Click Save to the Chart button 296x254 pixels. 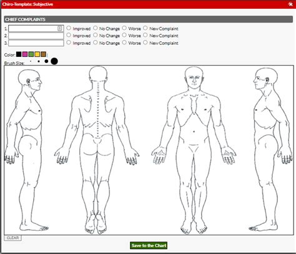coord(149,245)
